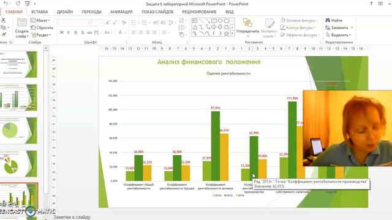The width and height of the screenshot is (392, 220).
Task: Click Clear All Formatting icon
Action: pyautogui.click(x=124, y=23)
